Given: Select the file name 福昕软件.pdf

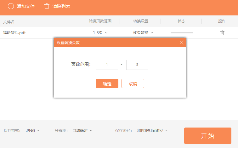Looking at the screenshot, I should (14, 33).
